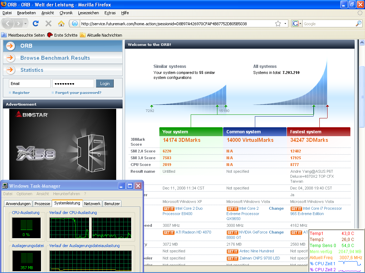Click the search magnifier icon

click(x=359, y=23)
